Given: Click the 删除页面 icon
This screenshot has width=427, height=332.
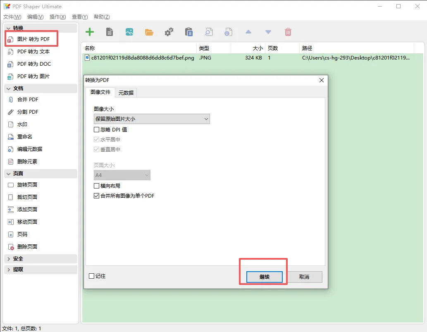Looking at the screenshot, I should 11,247.
